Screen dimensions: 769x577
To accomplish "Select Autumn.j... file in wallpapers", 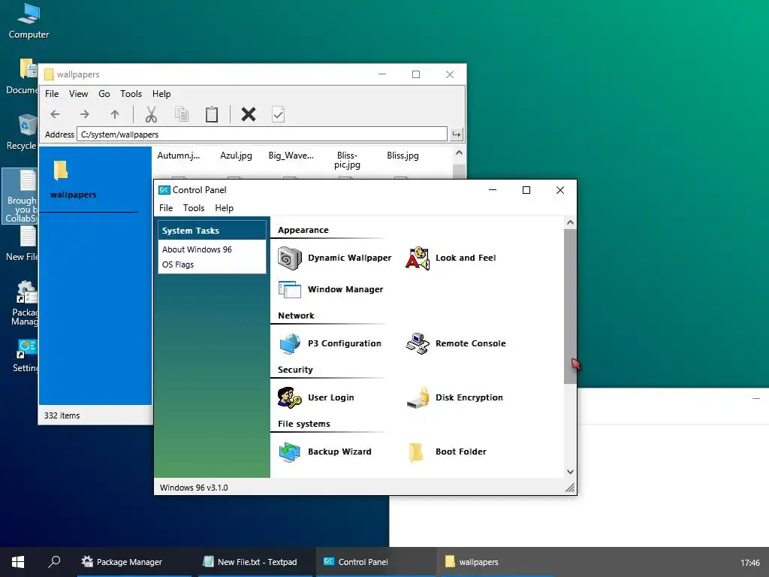I will point(179,156).
